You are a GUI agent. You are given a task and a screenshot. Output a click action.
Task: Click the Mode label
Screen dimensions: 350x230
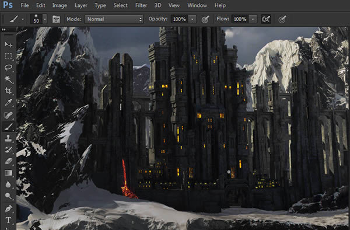[74, 19]
